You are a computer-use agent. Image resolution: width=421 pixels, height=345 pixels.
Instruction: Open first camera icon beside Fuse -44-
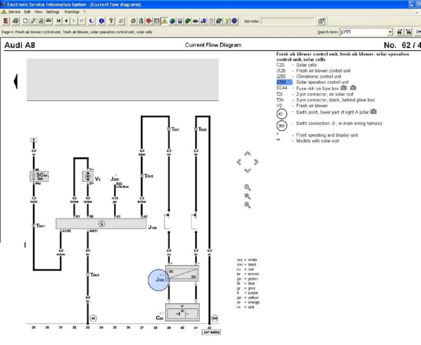point(343,88)
